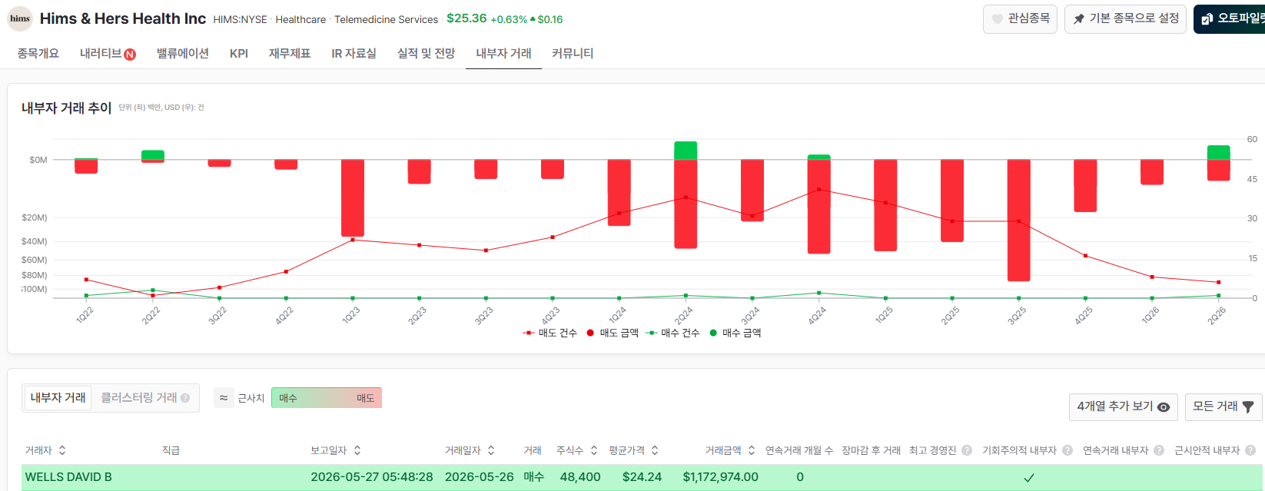This screenshot has height=491, width=1265.
Task: Click $1,172,974.00 transaction amount cell
Action: [x=720, y=477]
